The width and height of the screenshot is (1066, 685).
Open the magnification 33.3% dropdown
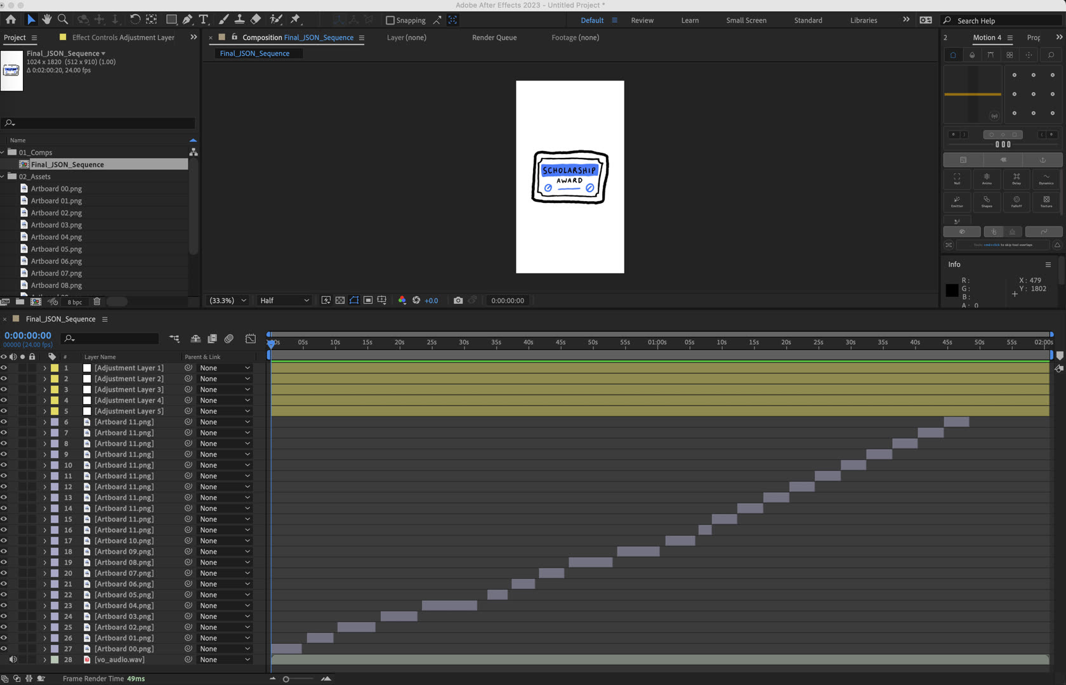point(227,301)
